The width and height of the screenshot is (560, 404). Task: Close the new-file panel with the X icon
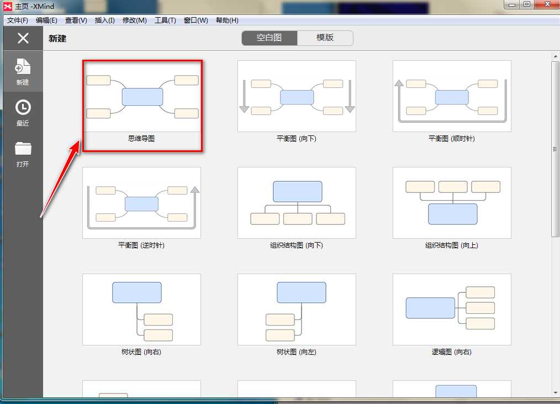23,38
